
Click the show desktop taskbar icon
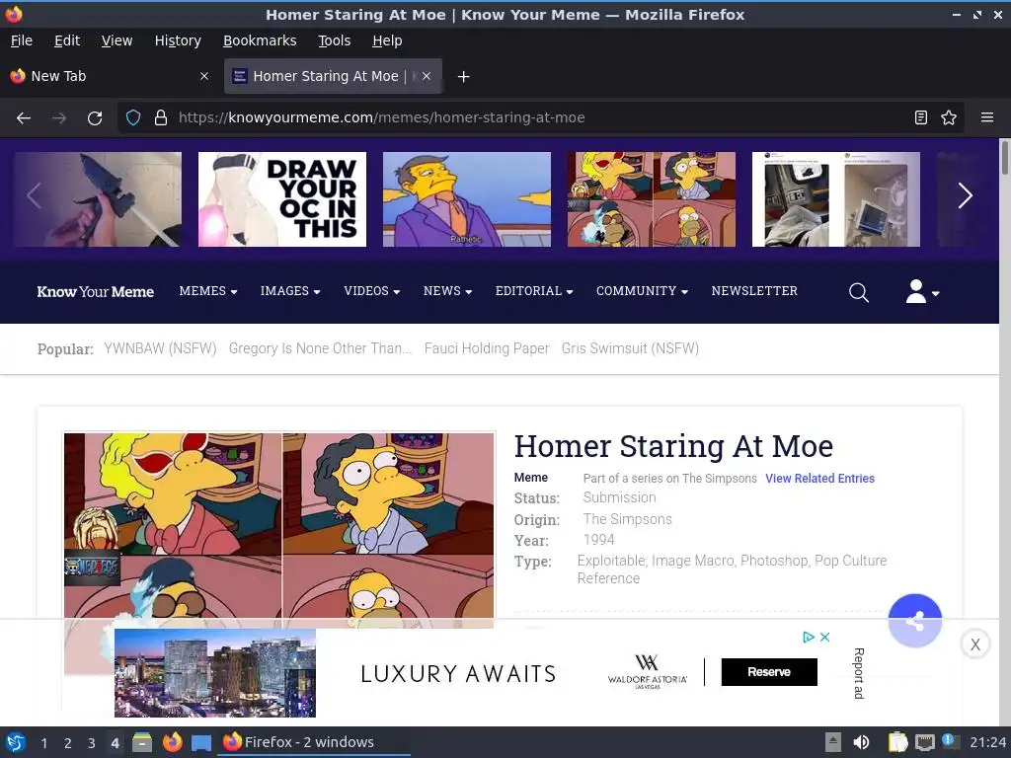click(x=201, y=742)
